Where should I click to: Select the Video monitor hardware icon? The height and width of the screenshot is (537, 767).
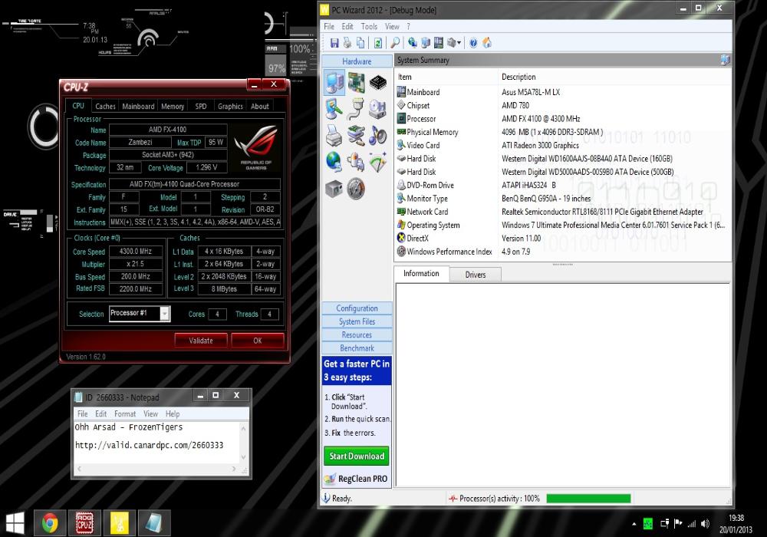334,109
